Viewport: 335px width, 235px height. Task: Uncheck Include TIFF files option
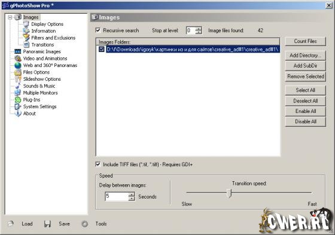point(98,164)
